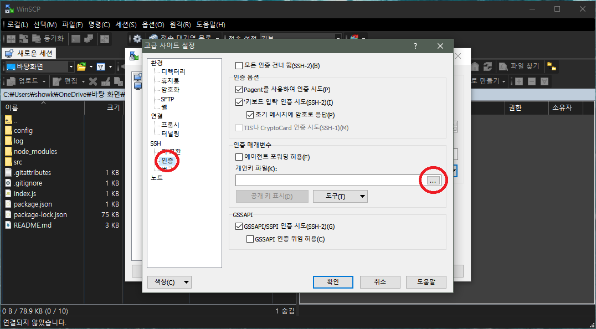Viewport: 596px width, 329px height.
Task: Click the '?' help title bar button
Action: click(x=415, y=46)
